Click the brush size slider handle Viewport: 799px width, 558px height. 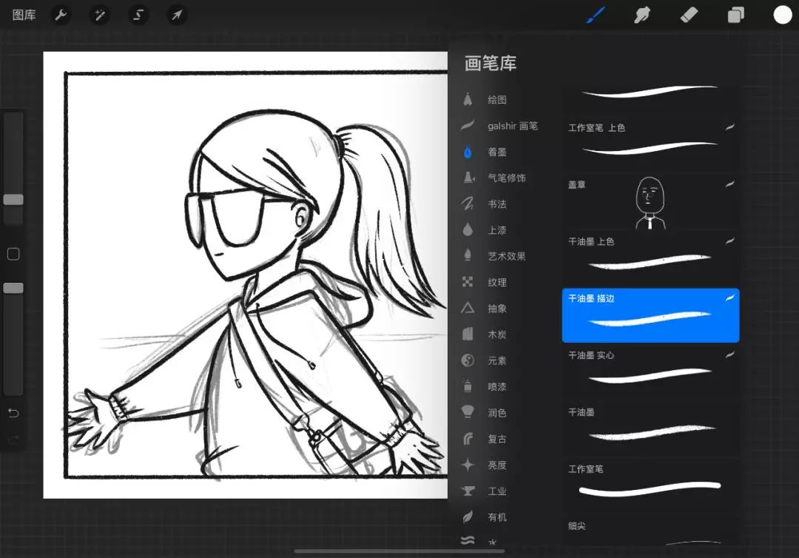pyautogui.click(x=13, y=200)
